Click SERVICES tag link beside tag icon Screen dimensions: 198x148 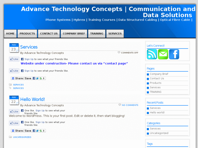click(18, 88)
